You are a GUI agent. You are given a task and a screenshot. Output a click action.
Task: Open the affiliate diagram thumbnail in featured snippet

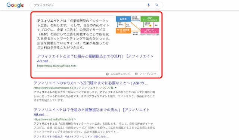tap(137, 26)
